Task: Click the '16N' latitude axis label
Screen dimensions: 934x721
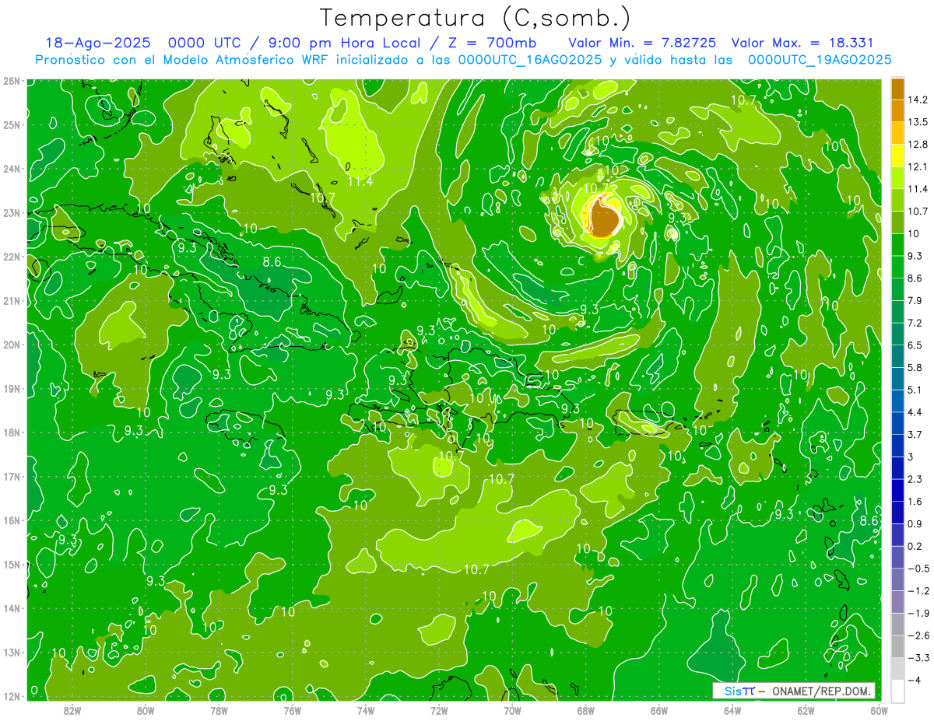Action: coord(11,520)
